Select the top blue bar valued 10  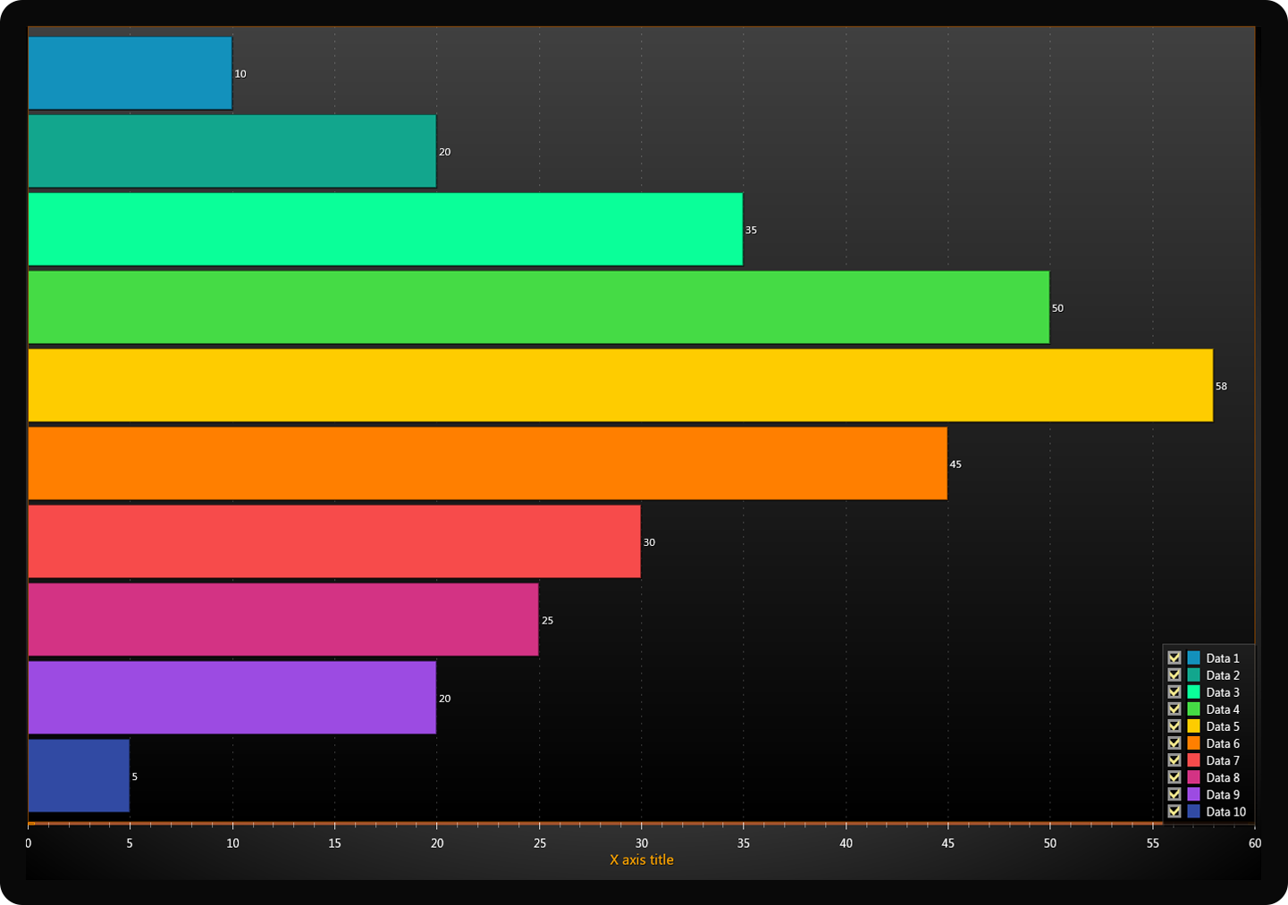point(130,73)
